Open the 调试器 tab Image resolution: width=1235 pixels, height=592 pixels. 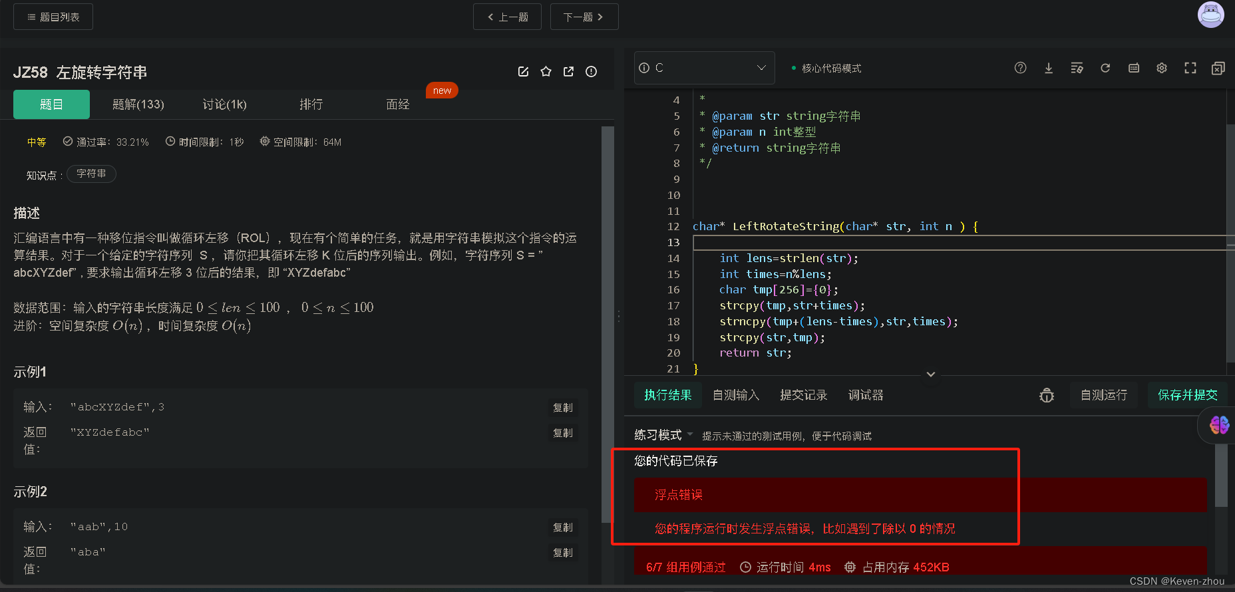866,395
